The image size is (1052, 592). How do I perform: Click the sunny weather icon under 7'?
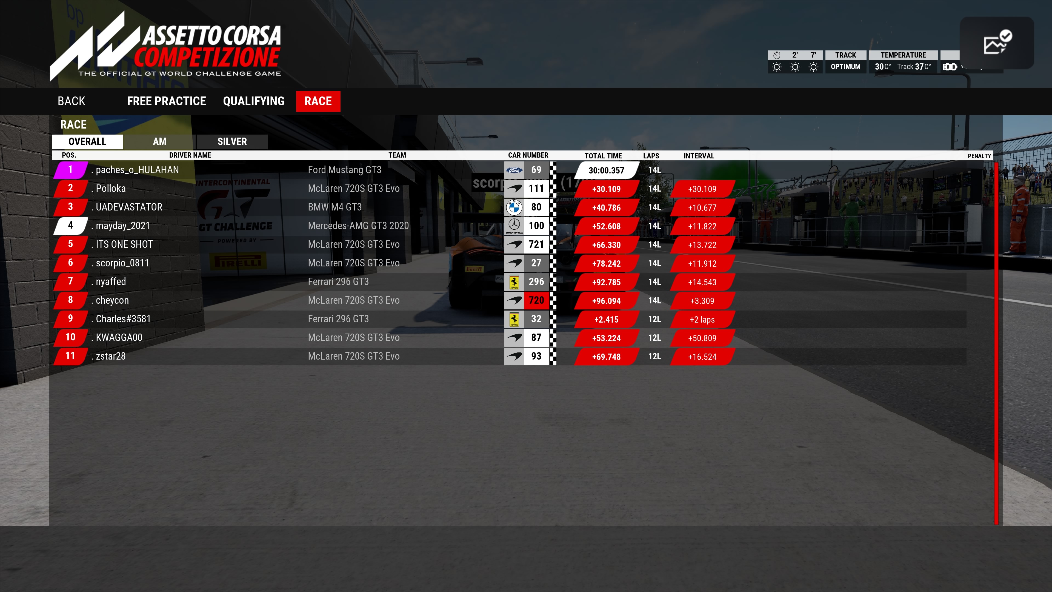pyautogui.click(x=813, y=67)
